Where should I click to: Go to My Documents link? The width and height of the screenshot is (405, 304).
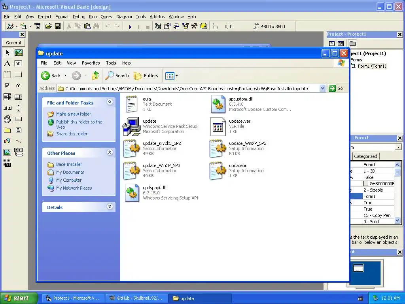click(70, 172)
